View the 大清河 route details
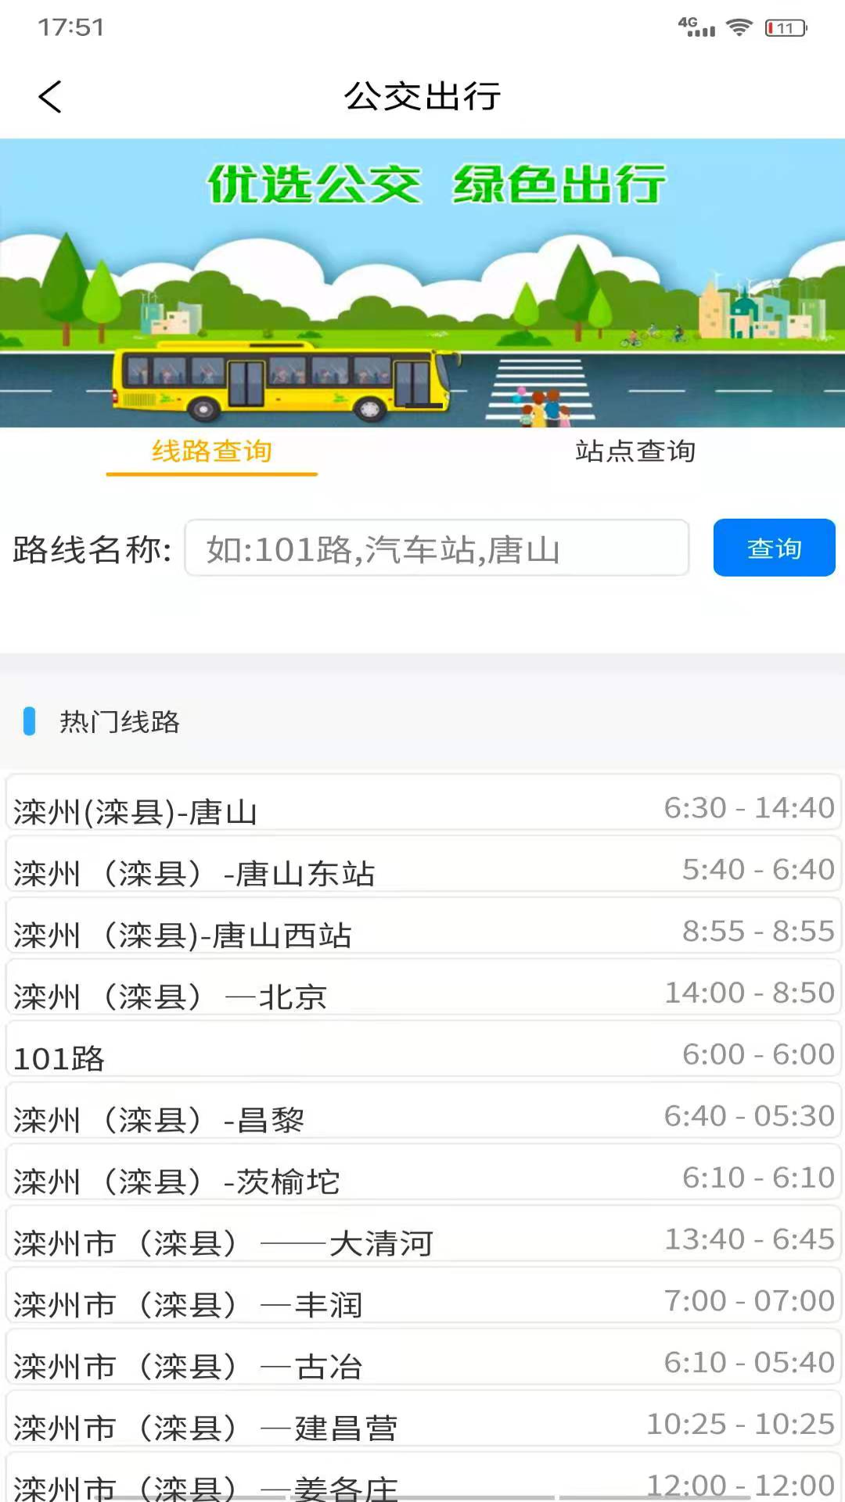The height and width of the screenshot is (1502, 845). point(422,1239)
